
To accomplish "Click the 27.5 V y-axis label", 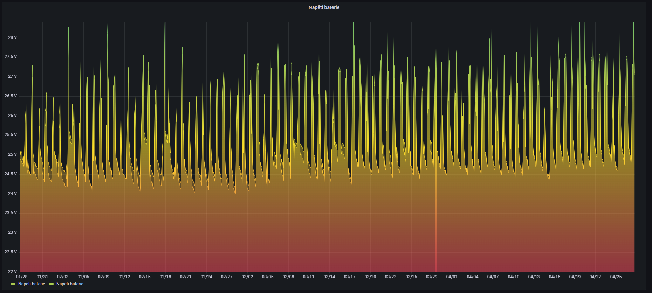I will click(11, 57).
